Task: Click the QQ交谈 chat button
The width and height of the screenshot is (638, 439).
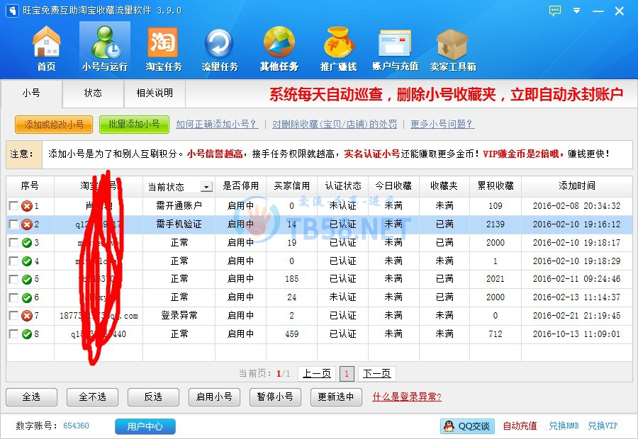Action: click(x=467, y=426)
